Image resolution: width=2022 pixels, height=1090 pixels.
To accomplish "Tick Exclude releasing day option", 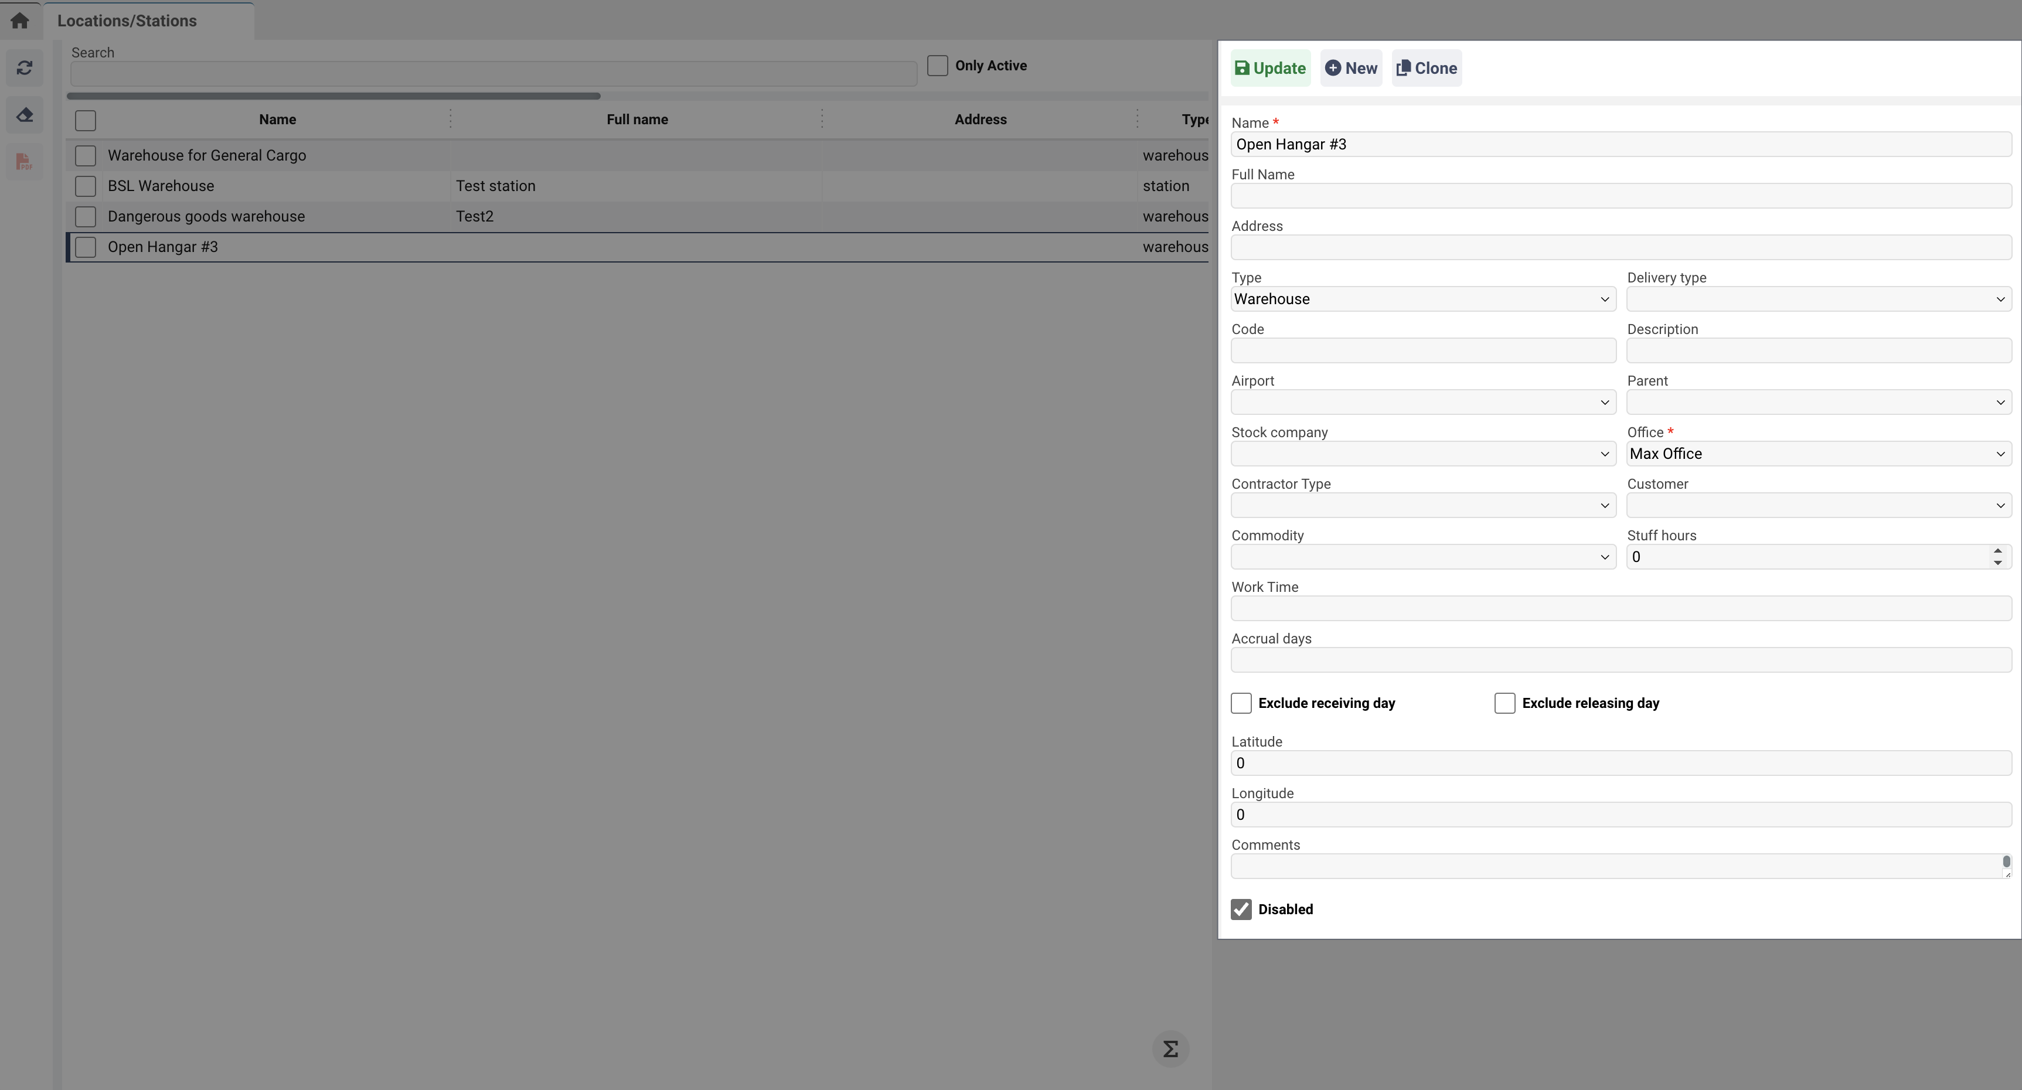I will point(1504,703).
